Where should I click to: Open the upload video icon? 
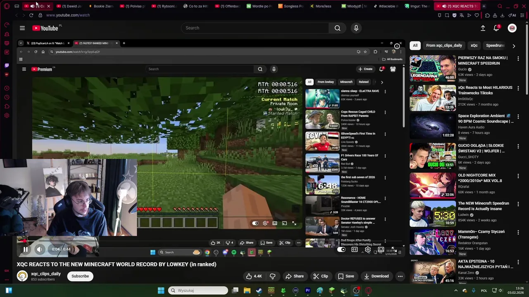click(483, 28)
